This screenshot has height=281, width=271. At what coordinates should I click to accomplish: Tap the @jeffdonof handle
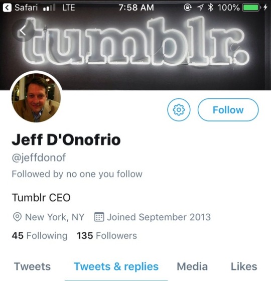(39, 158)
